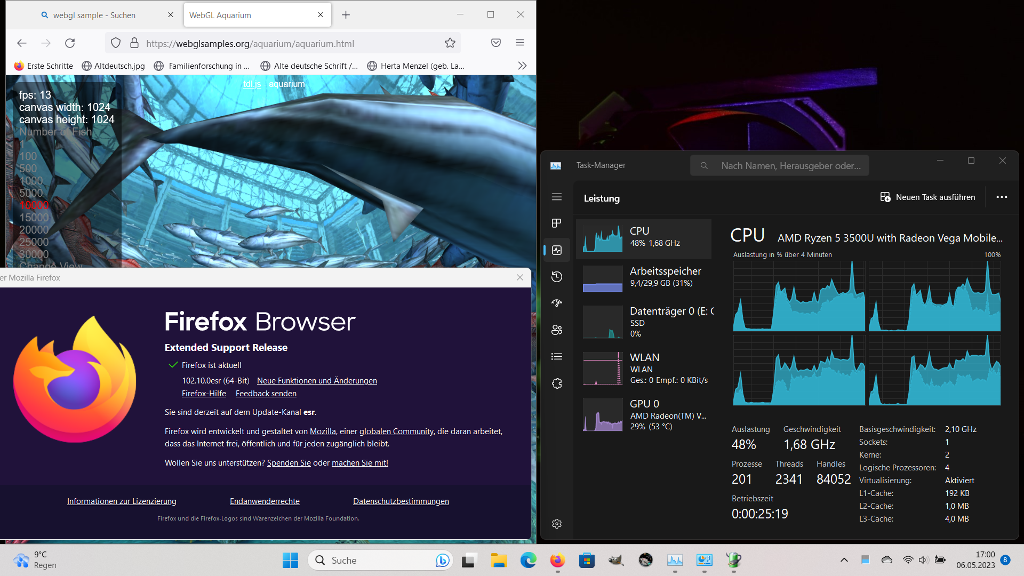Open Details list sidebar icon in Task Manager

[x=557, y=356]
